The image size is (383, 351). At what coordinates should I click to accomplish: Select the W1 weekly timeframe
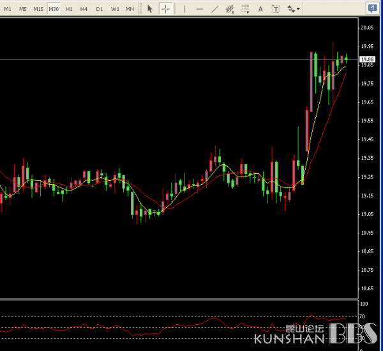pyautogui.click(x=115, y=9)
